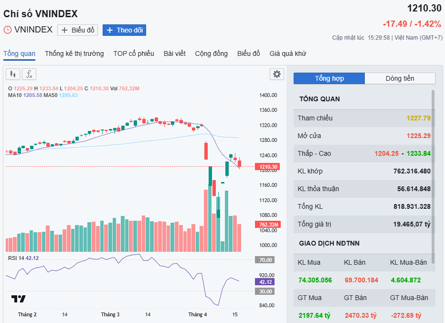
Task: Select the Tổng hợp panel tab
Action: [x=329, y=78]
